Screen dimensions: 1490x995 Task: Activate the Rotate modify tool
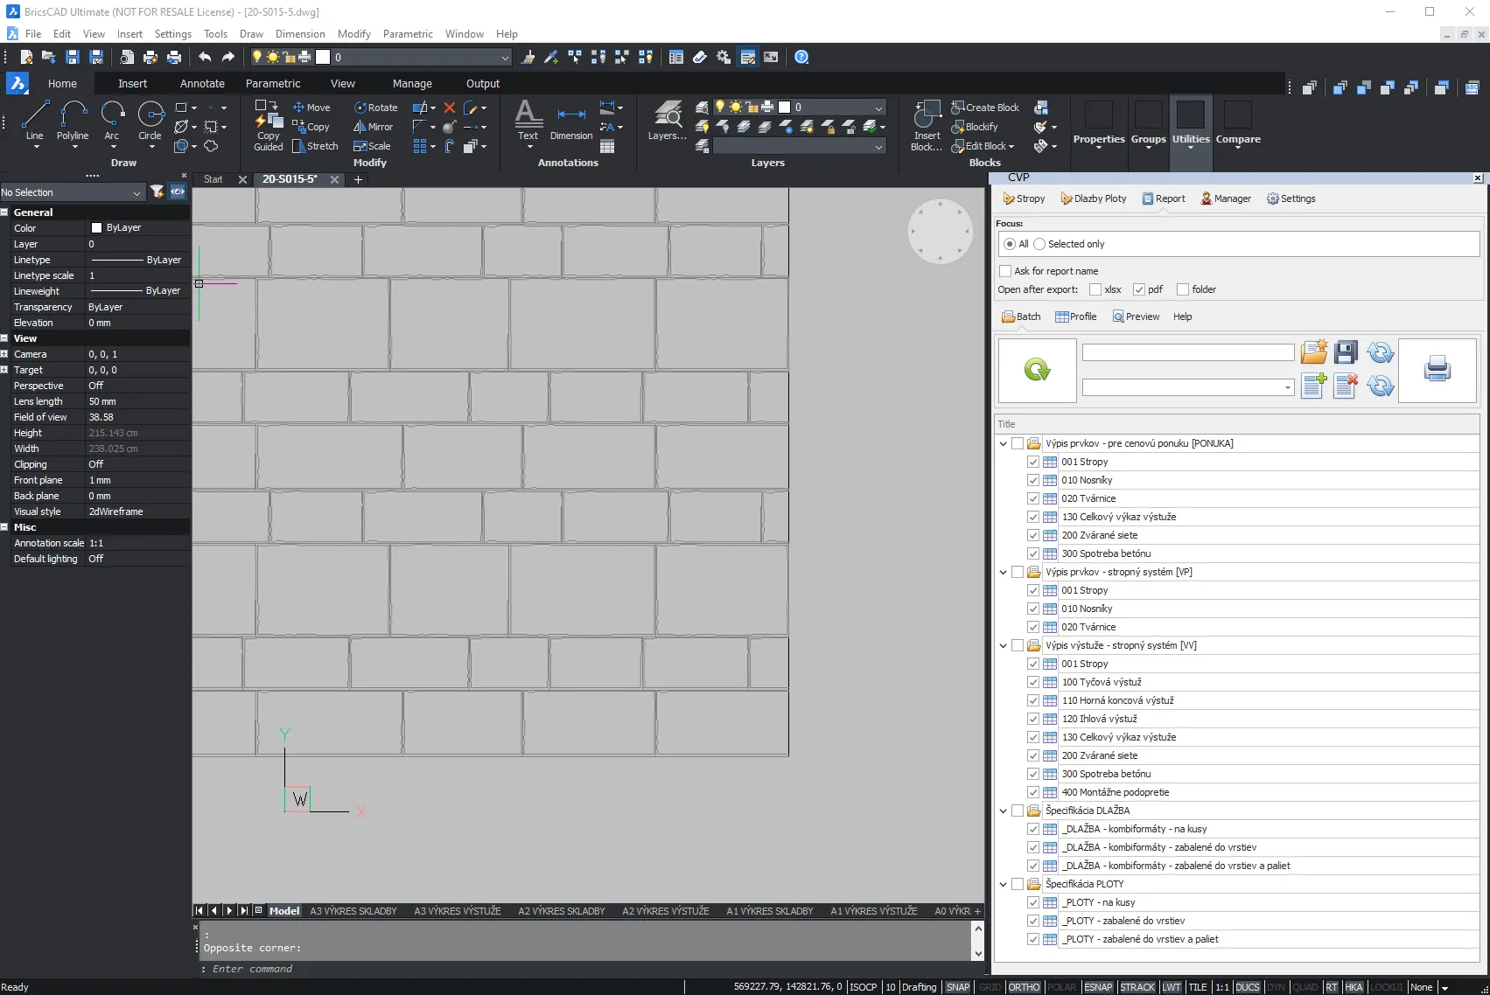(375, 108)
